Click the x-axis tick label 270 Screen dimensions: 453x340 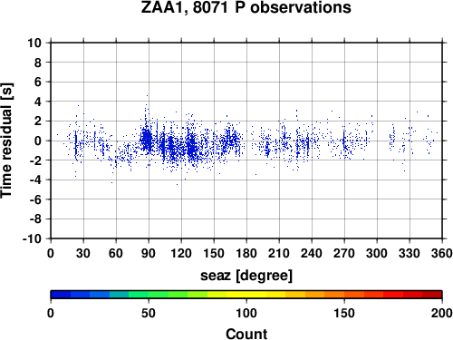(x=344, y=253)
